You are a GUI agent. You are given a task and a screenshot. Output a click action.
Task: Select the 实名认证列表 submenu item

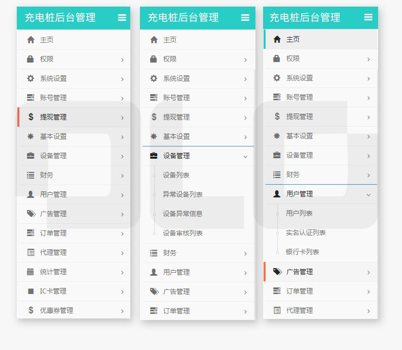tap(305, 232)
